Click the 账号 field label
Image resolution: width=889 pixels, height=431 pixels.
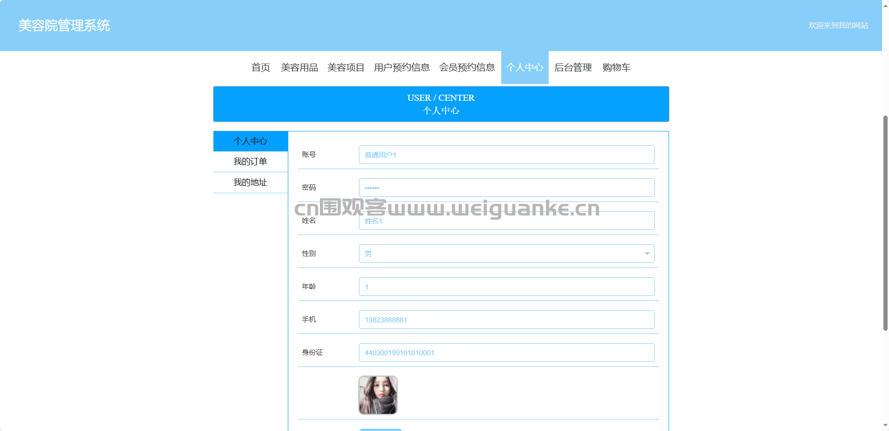pos(309,155)
